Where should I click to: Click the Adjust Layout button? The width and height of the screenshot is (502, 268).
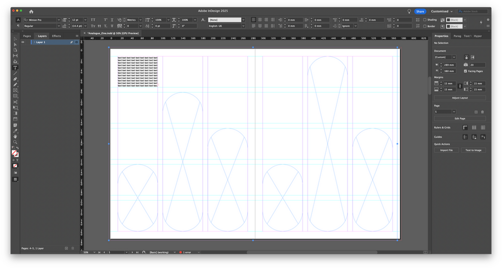(x=460, y=98)
